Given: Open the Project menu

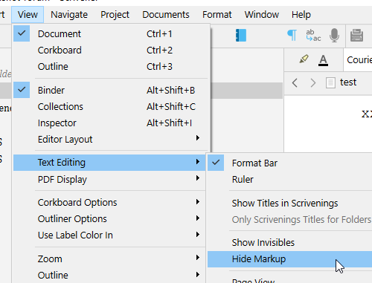Looking at the screenshot, I should [x=115, y=15].
